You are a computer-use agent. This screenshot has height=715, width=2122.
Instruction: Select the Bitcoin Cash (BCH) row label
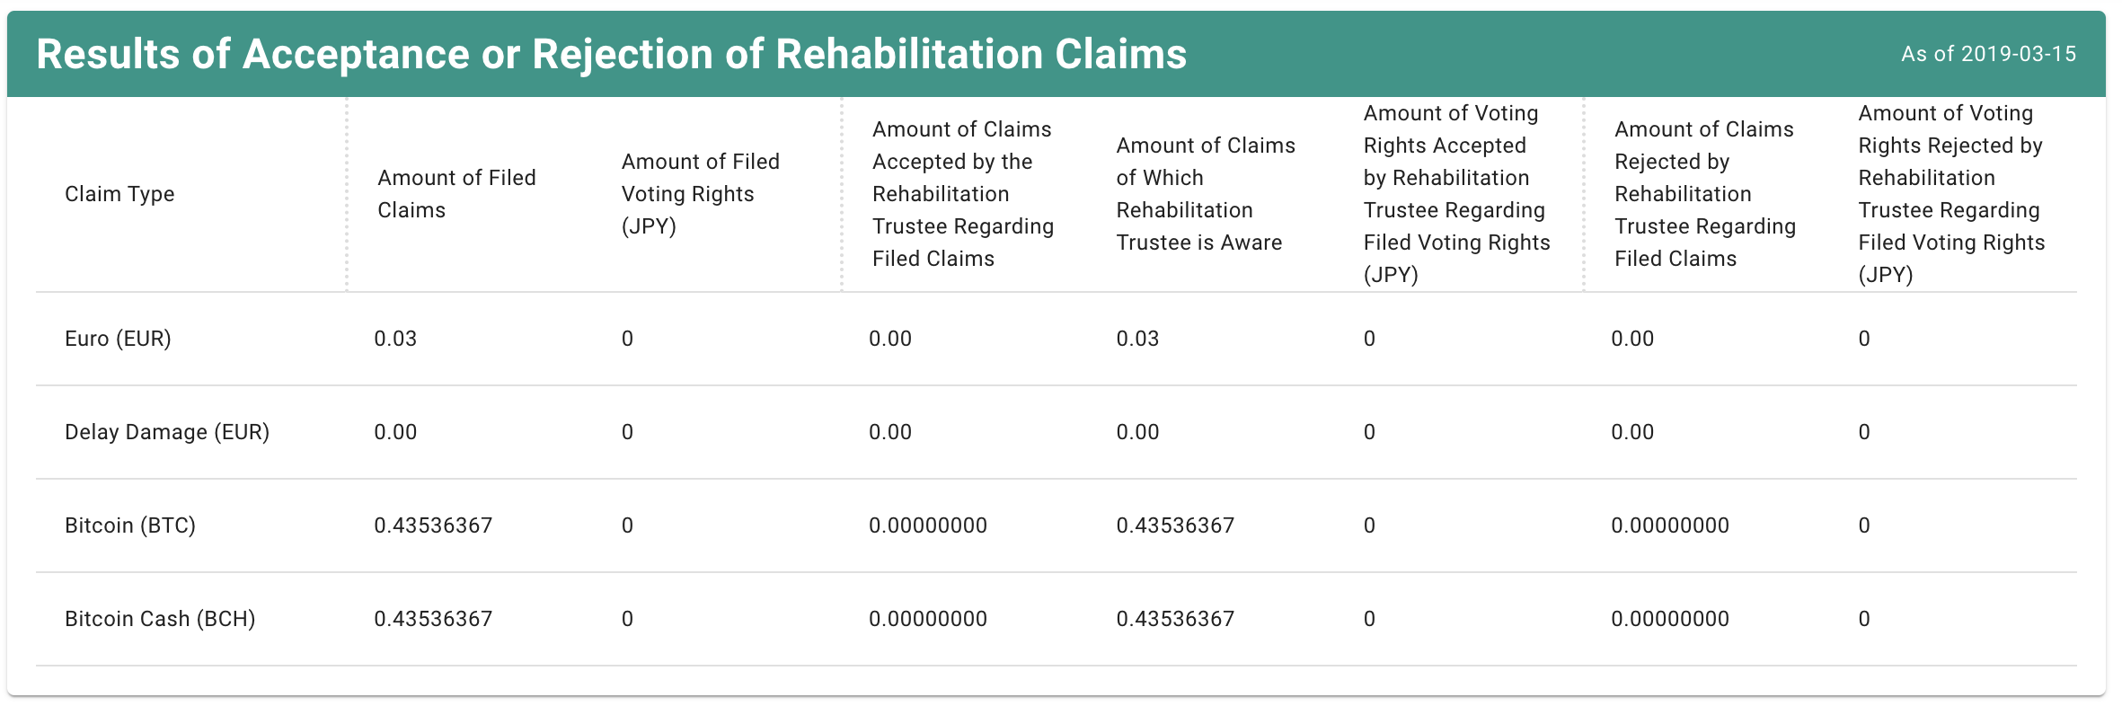[x=160, y=619]
